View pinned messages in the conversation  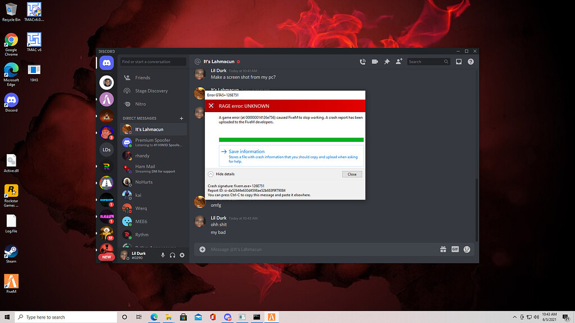point(387,62)
